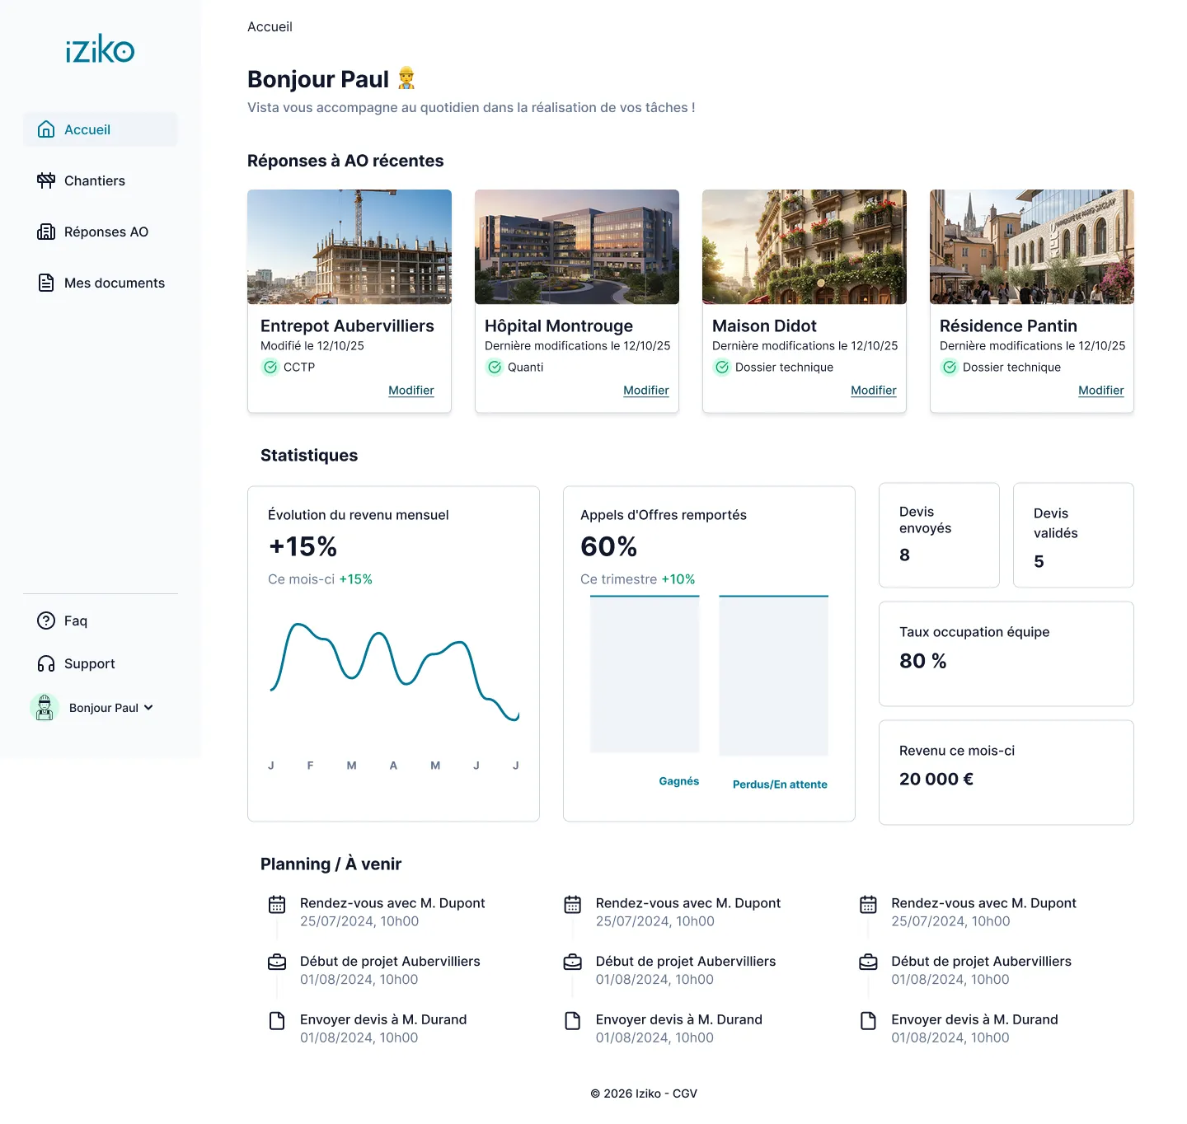The width and height of the screenshot is (1187, 1124).
Task: Click the check icon in the Résidence Pantin card
Action: pyautogui.click(x=950, y=368)
